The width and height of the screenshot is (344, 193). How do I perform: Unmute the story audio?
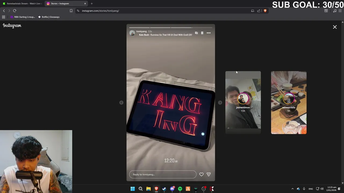(196, 33)
